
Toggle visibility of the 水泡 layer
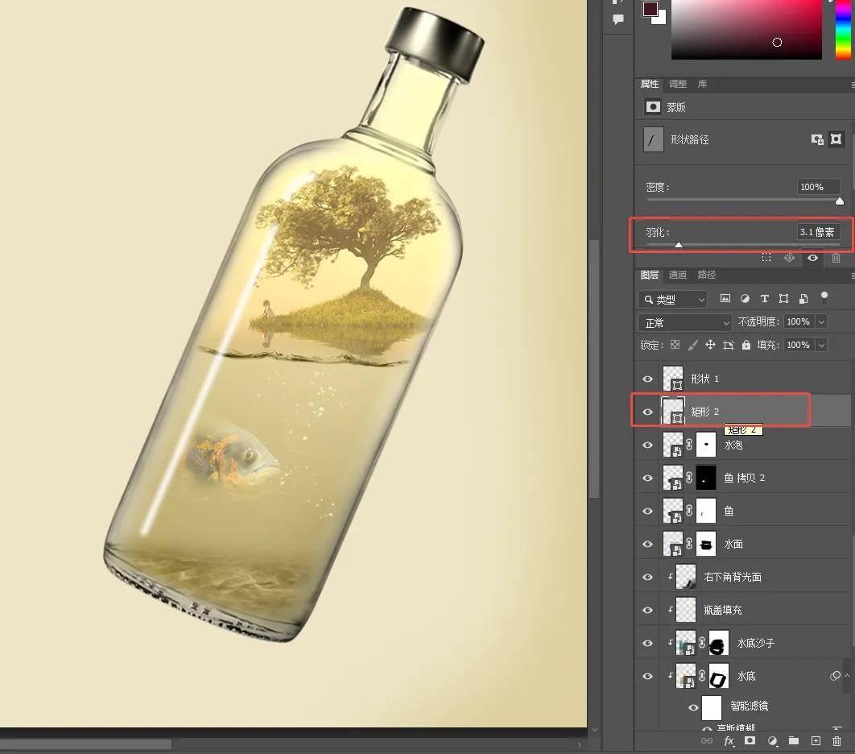point(647,445)
